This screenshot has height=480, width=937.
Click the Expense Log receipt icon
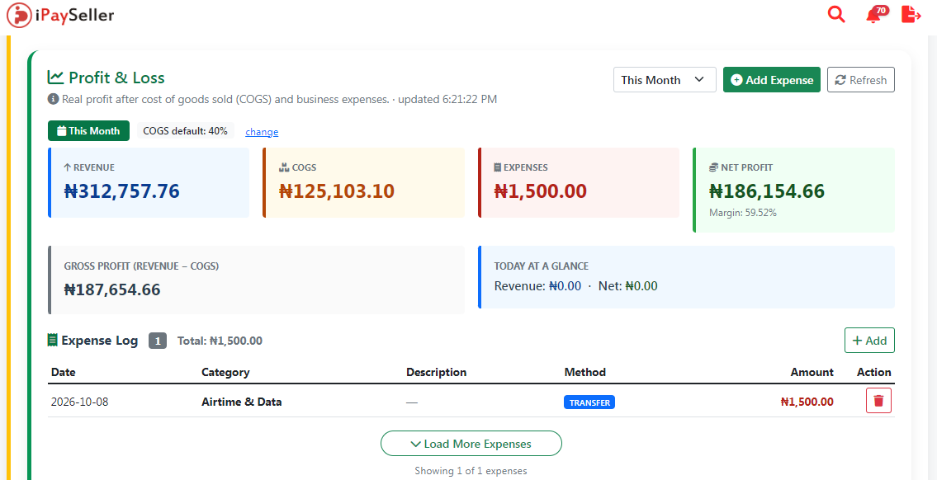(53, 341)
